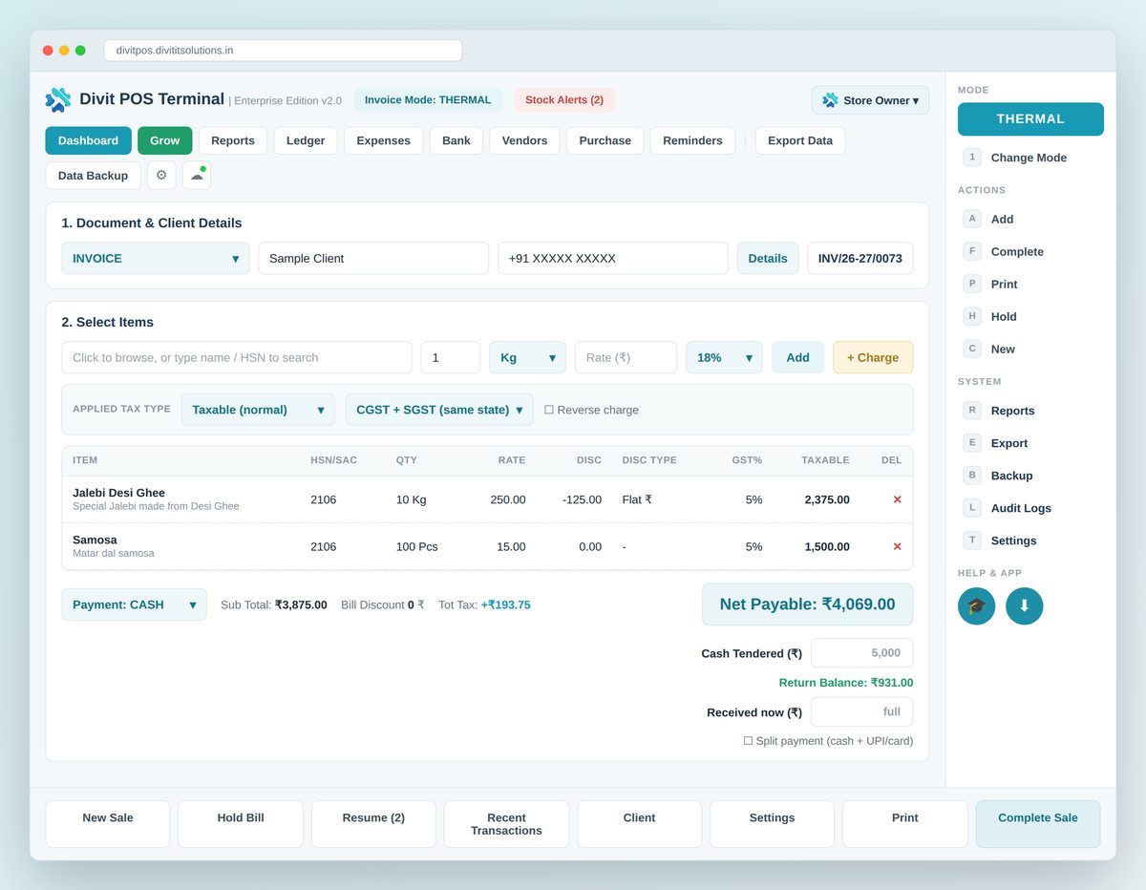Open the Kg unit dropdown

point(527,357)
